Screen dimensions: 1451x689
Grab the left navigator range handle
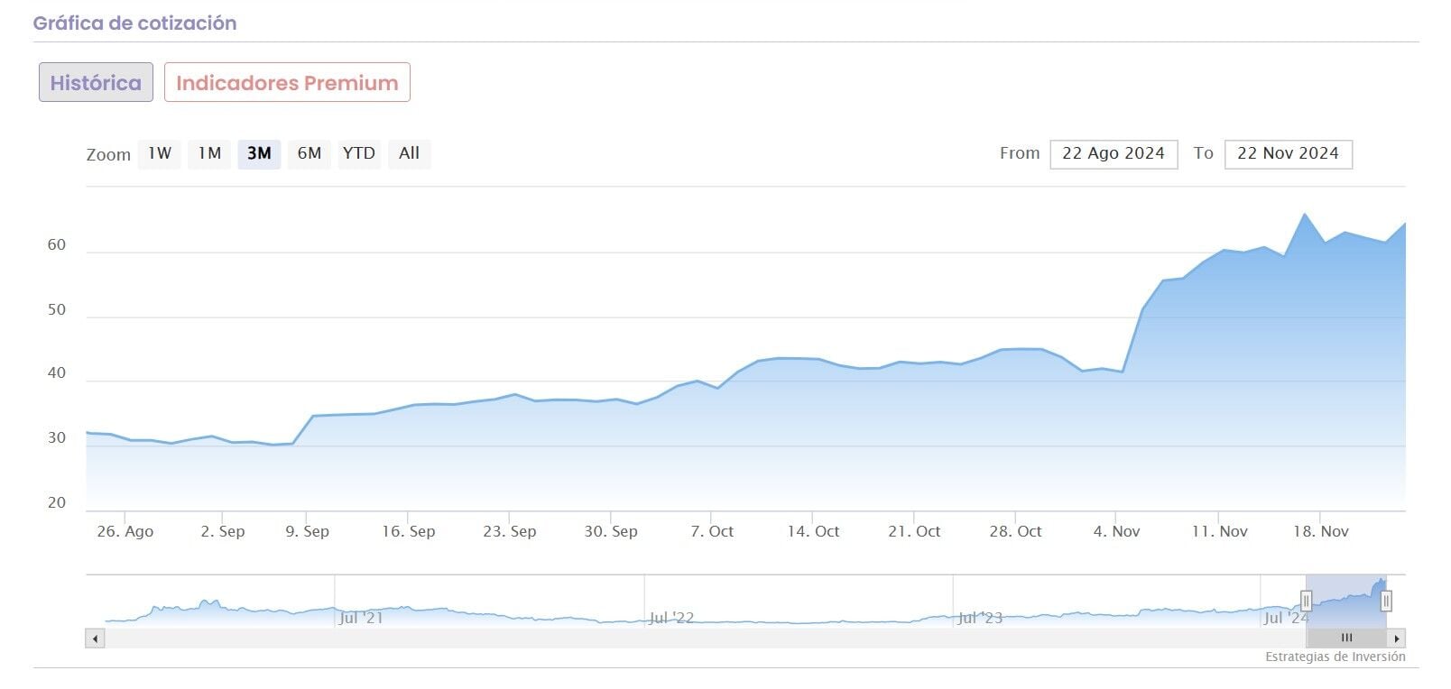(1306, 601)
